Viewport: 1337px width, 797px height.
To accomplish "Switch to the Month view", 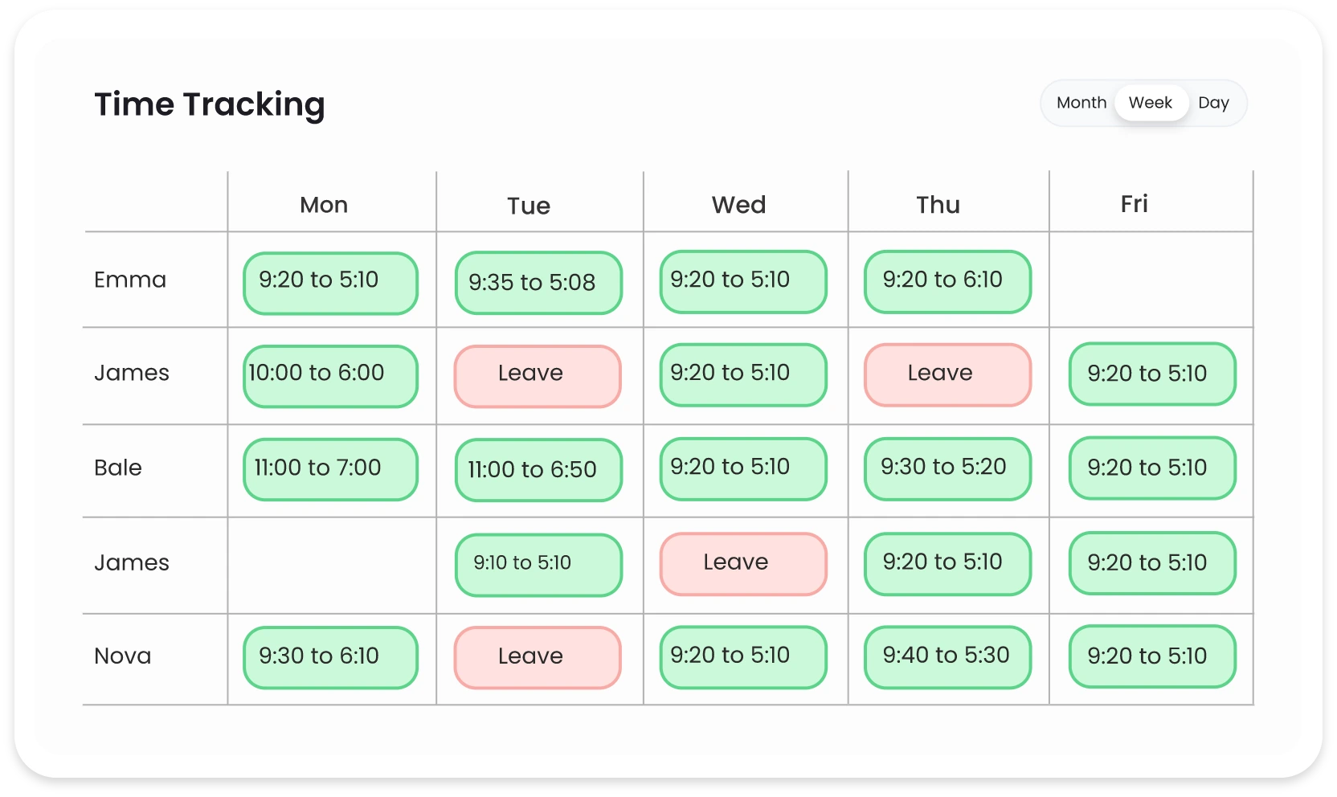I will (x=1081, y=103).
